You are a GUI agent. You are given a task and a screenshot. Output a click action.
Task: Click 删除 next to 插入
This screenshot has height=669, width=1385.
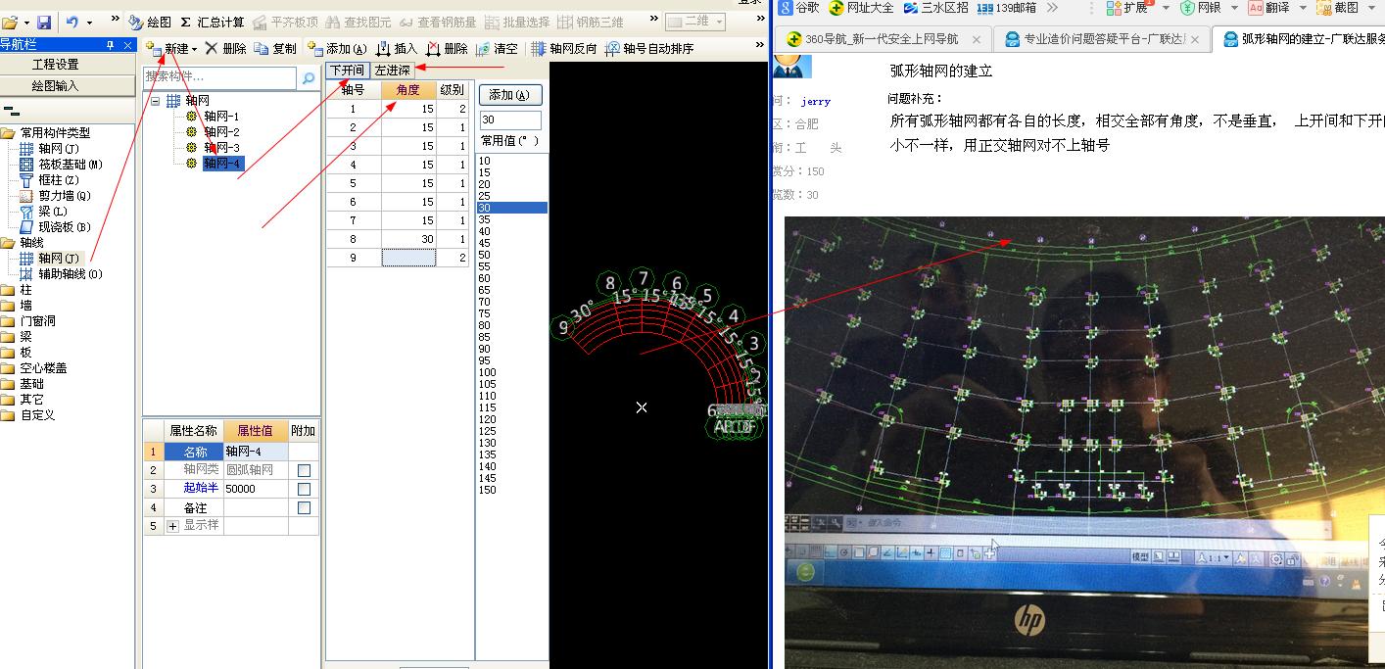click(x=448, y=48)
